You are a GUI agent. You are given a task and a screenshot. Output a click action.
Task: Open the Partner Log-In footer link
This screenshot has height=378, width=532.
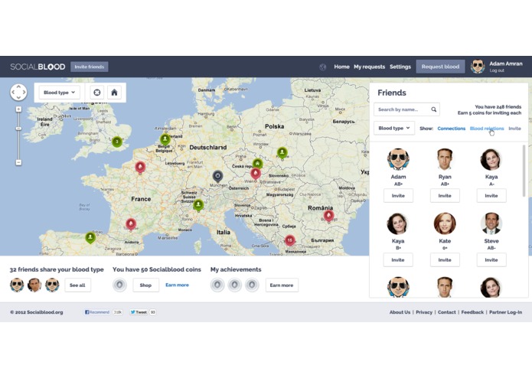505,312
